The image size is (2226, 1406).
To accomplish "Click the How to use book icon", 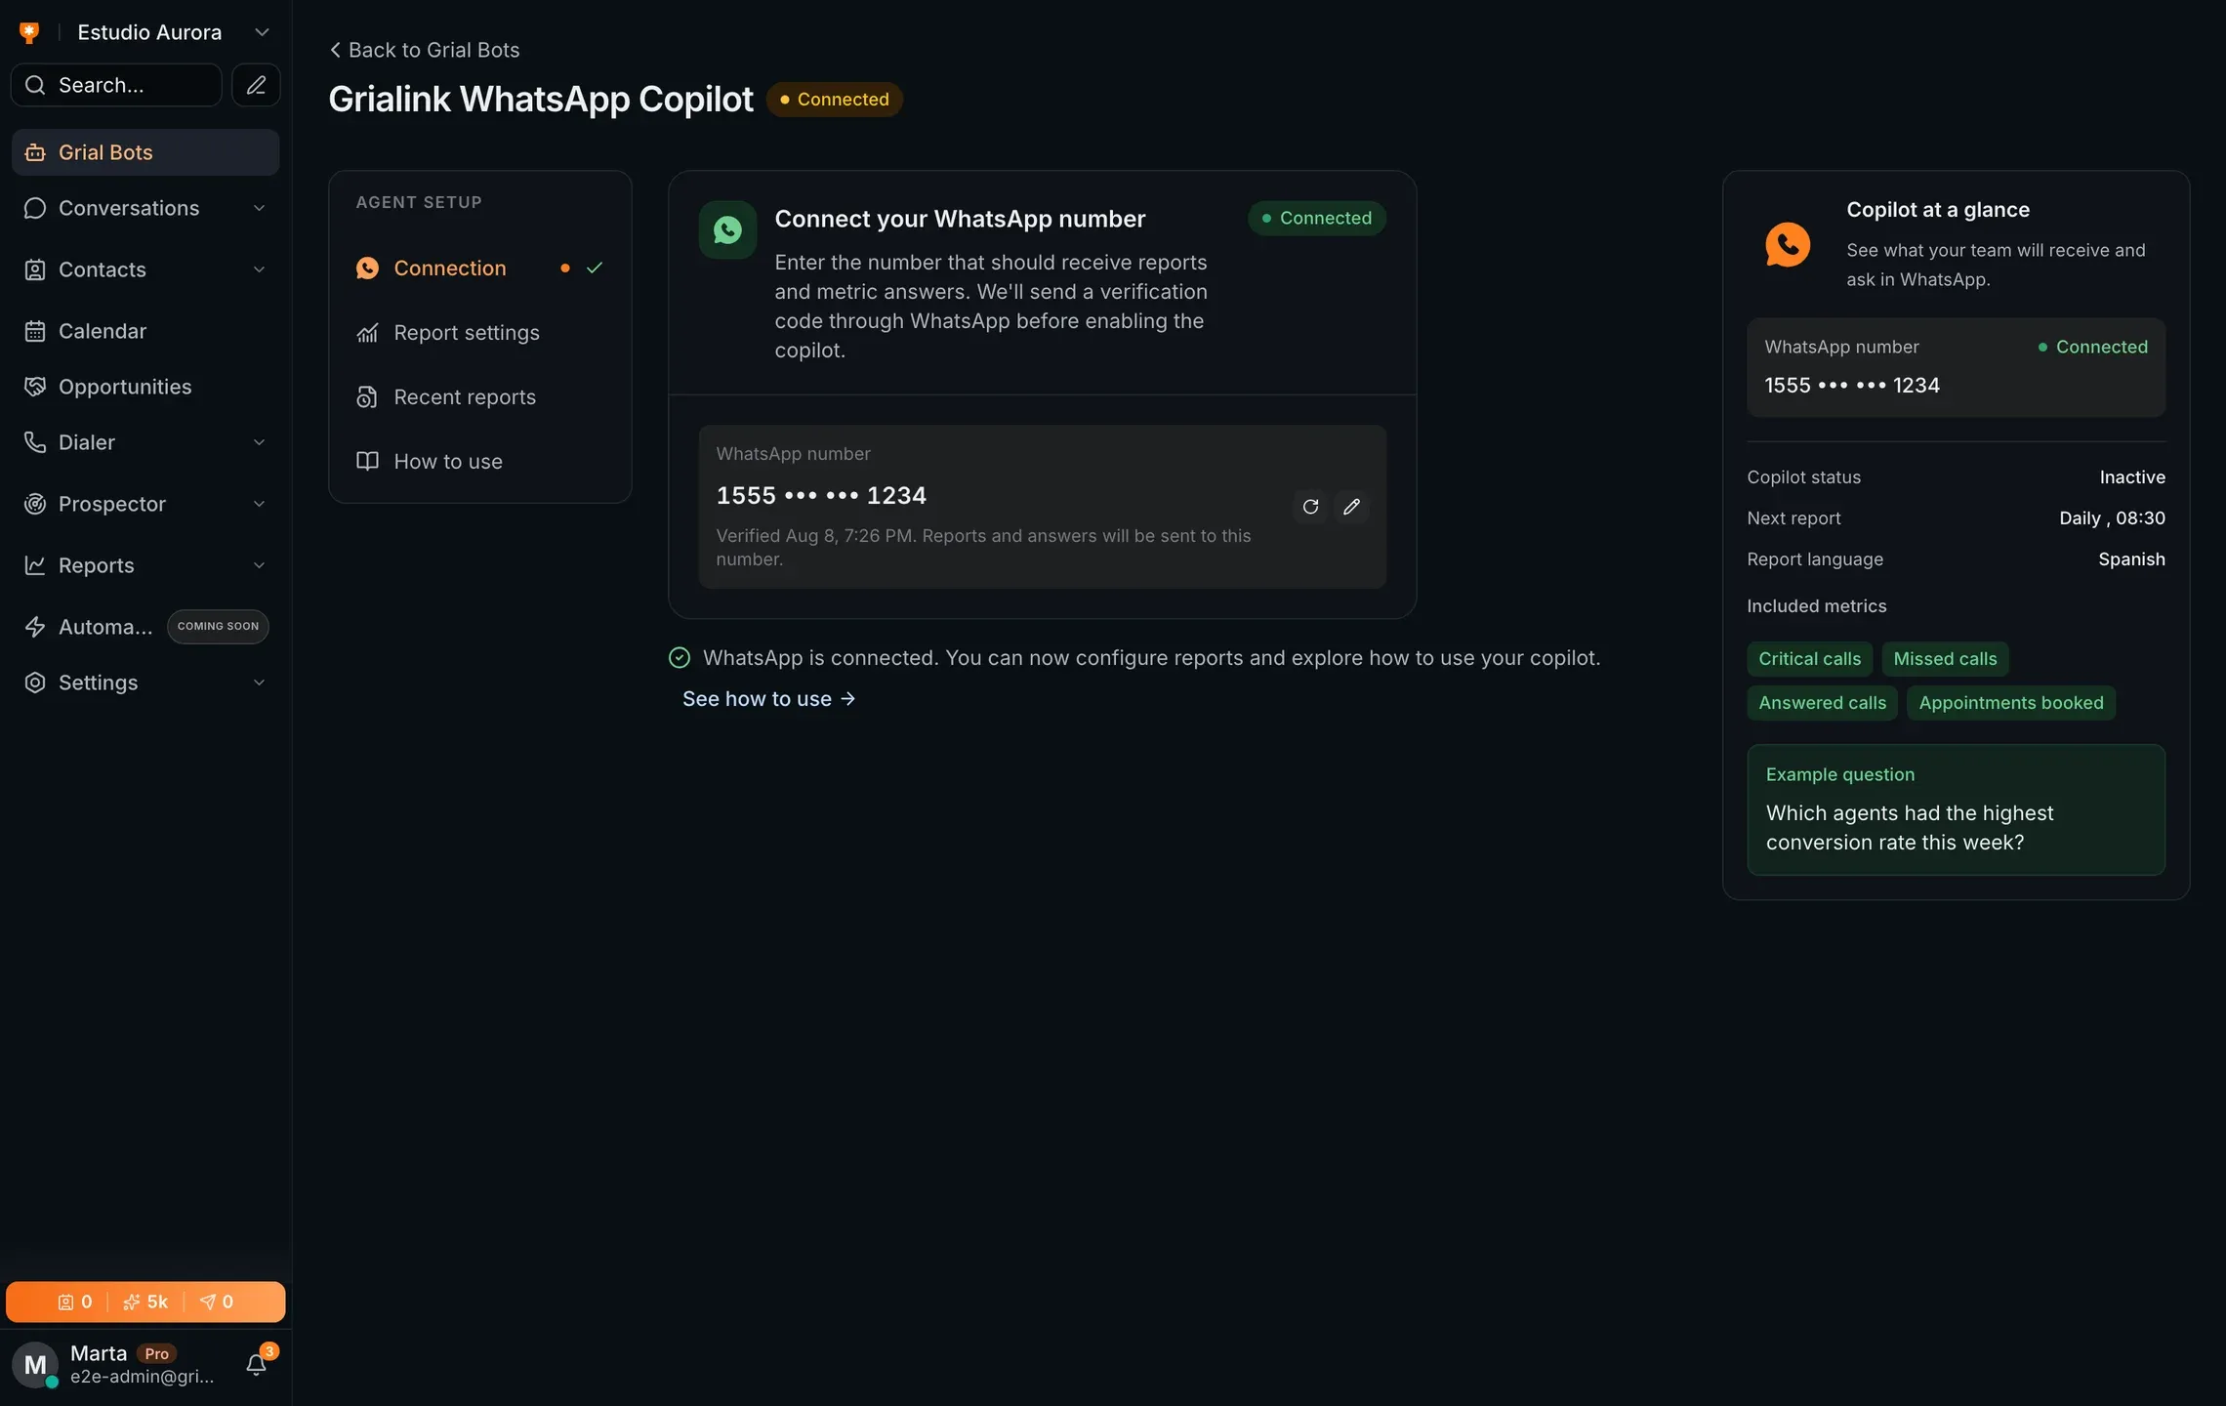I will (367, 462).
